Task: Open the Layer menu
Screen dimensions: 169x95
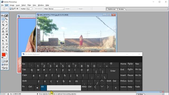Action: point(18,5)
